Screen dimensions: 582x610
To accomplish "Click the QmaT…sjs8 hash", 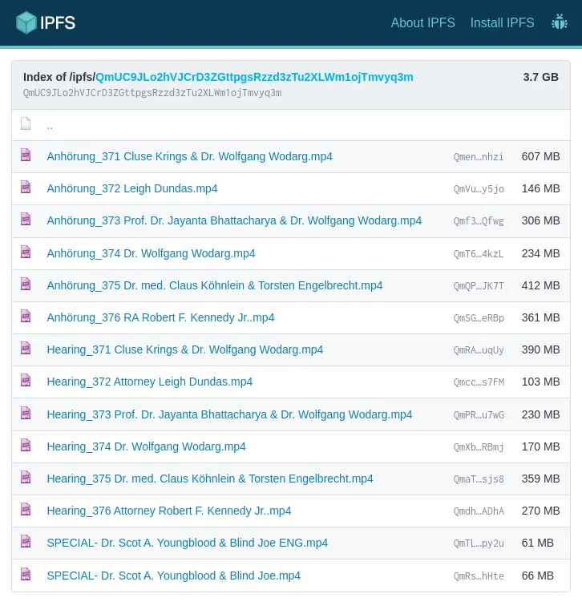I will coord(479,479).
